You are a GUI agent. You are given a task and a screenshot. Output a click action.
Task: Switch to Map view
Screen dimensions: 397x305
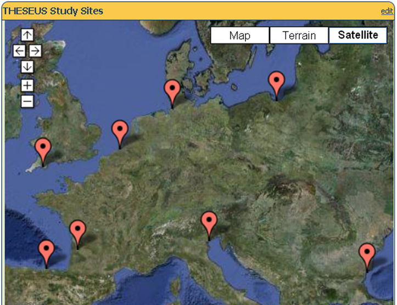(x=240, y=36)
